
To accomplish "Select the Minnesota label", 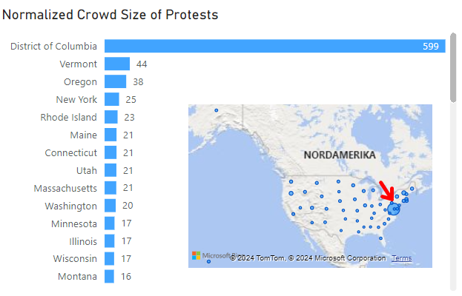I will 74,223.
